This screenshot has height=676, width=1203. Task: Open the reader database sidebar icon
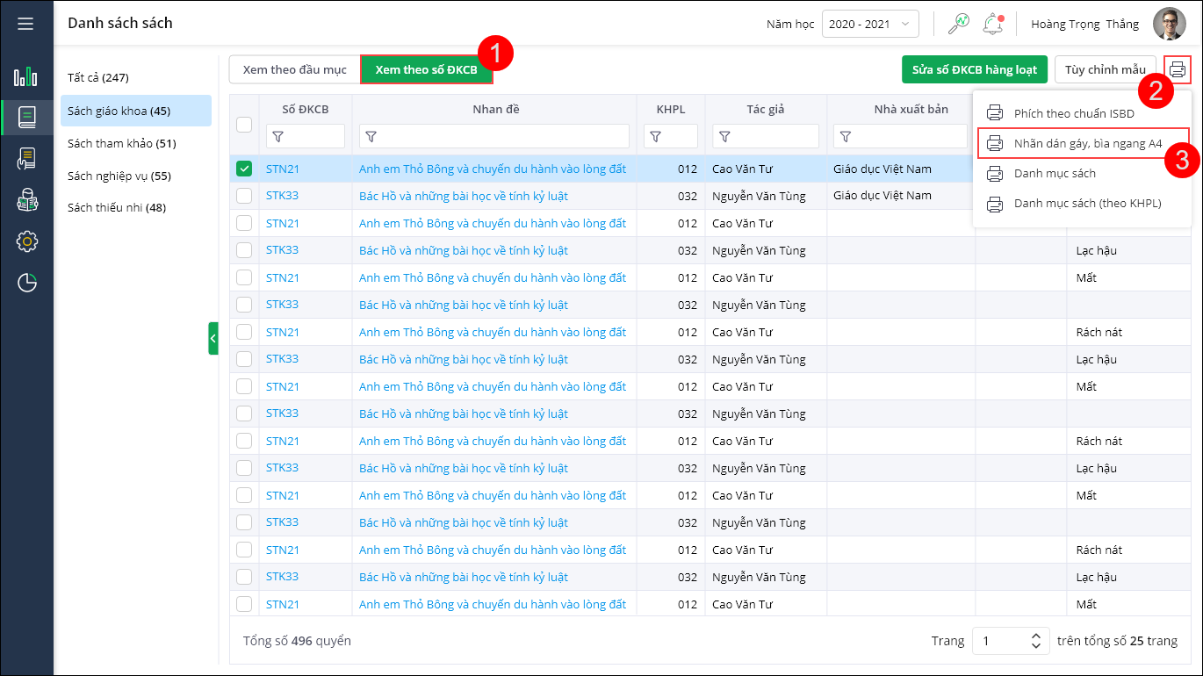[x=27, y=200]
